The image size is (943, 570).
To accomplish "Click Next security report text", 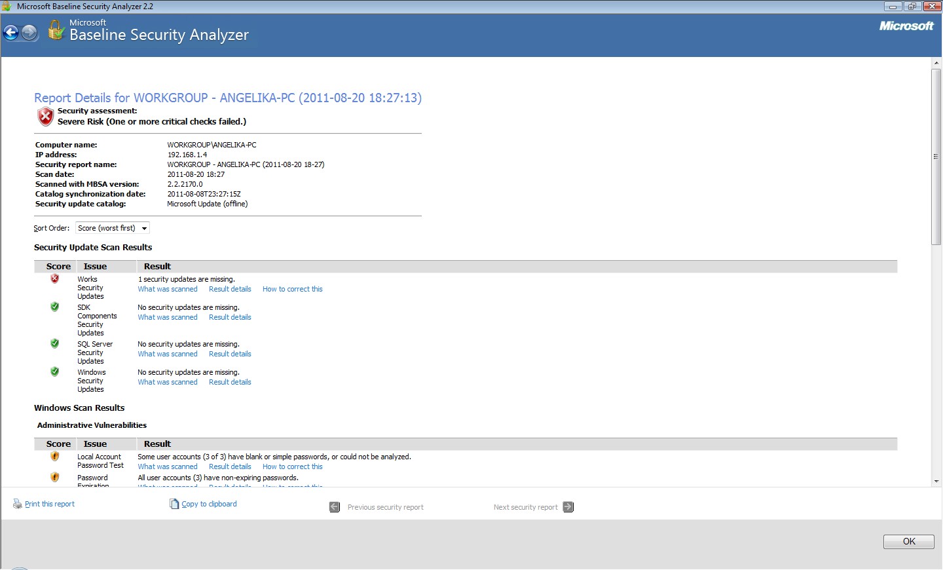I will (526, 507).
